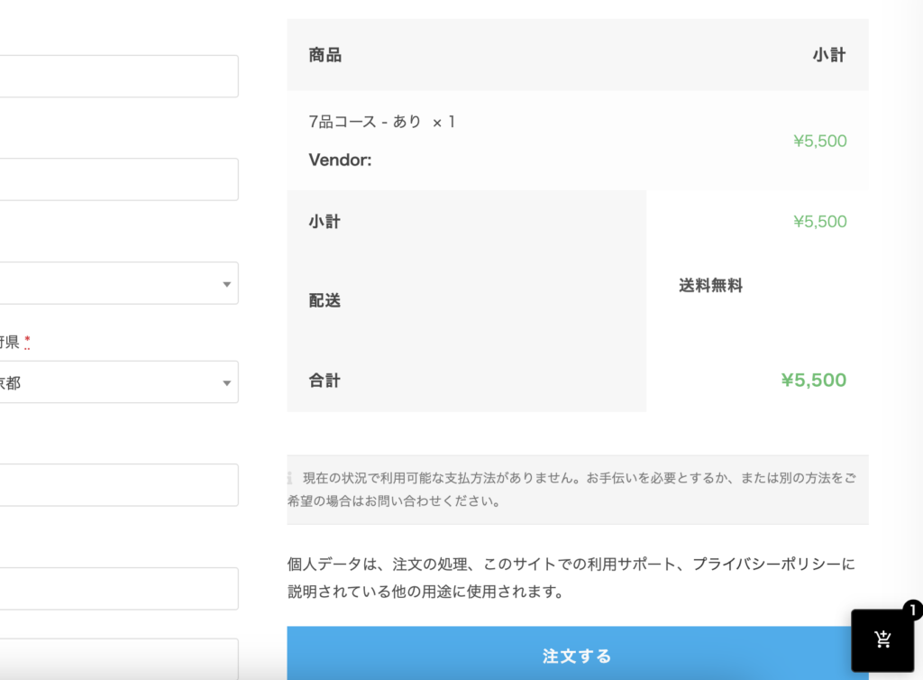Viewport: 923px width, 680px height.
Task: Click the bold ¥5,500 total amount
Action: coord(813,381)
